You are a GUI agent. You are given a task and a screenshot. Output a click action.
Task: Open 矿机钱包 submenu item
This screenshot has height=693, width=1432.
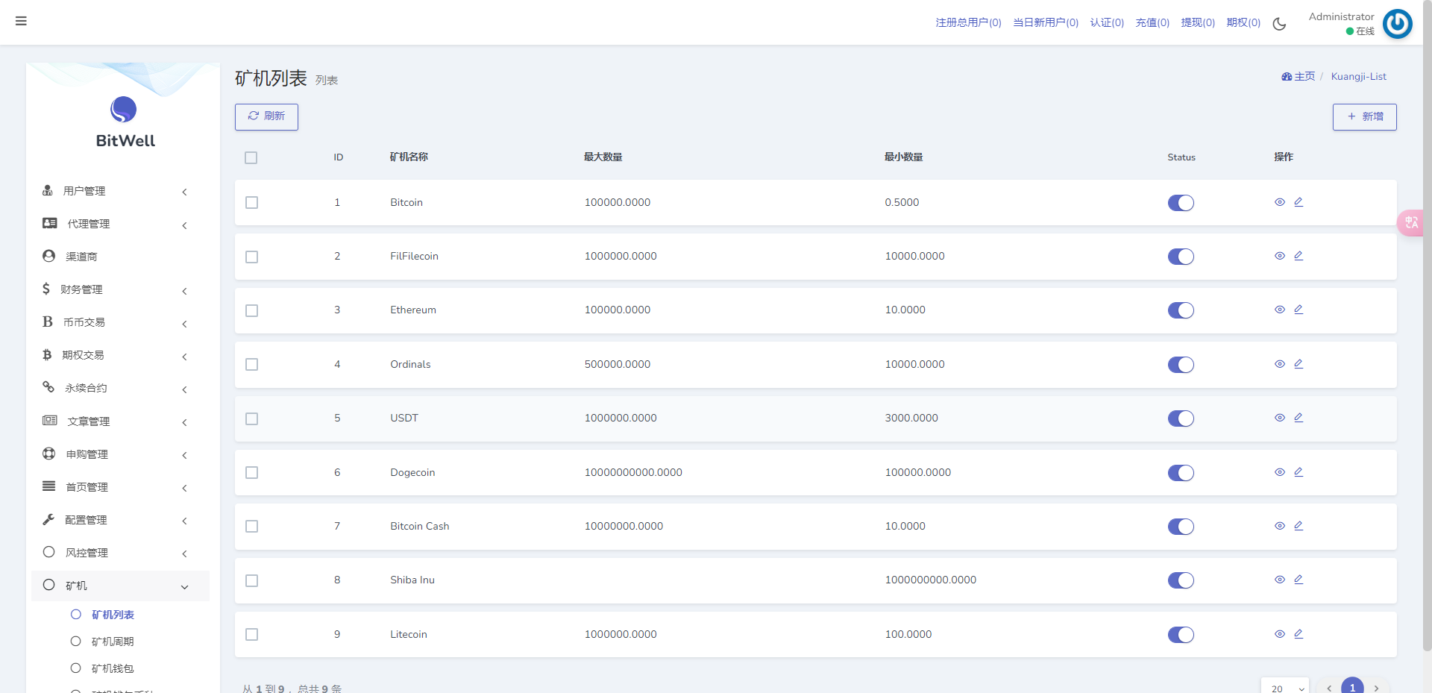pos(113,668)
